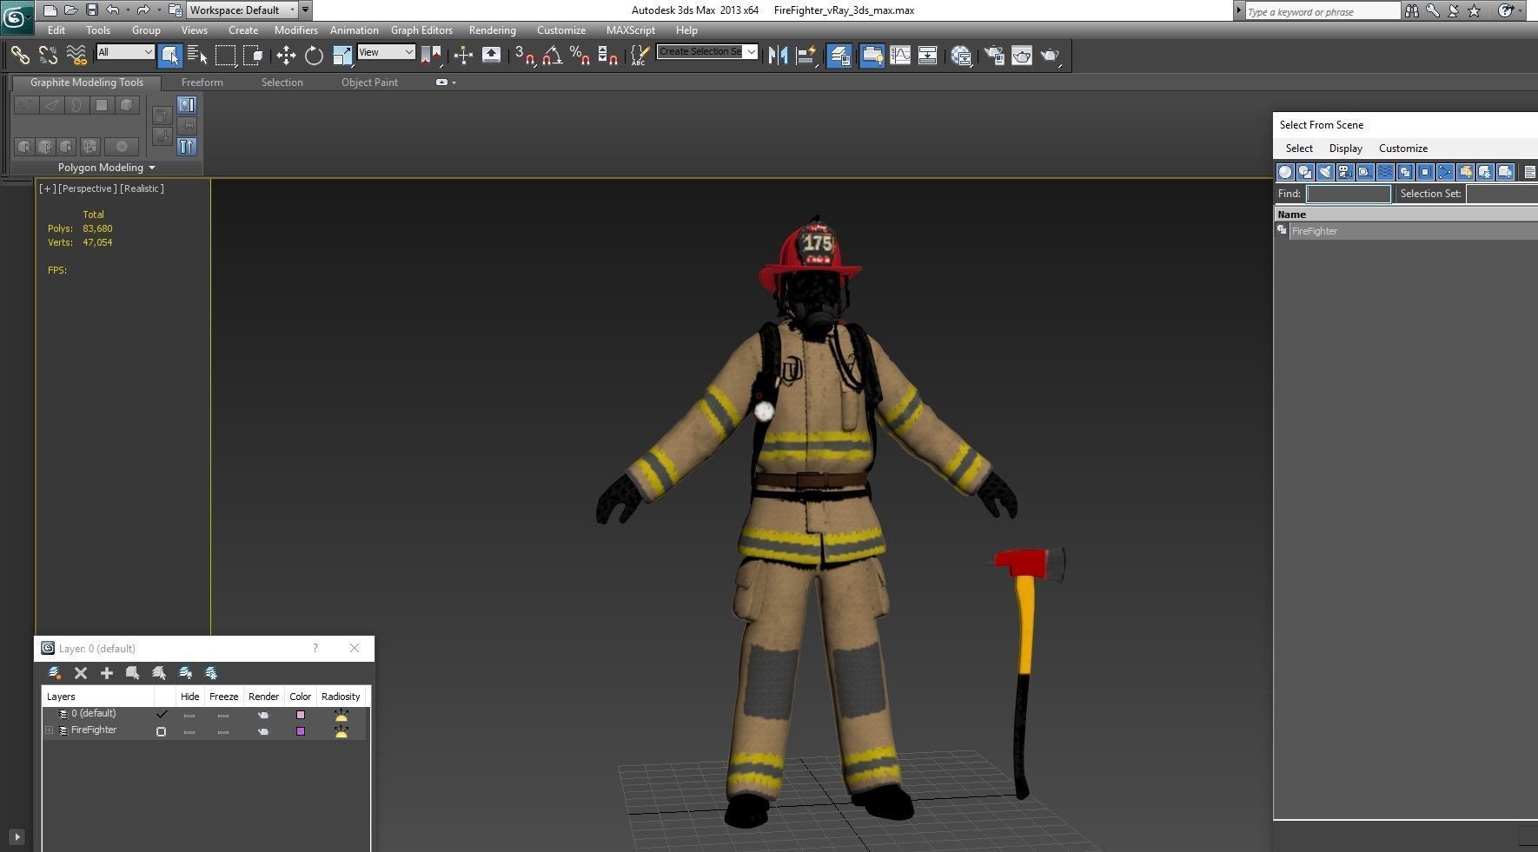This screenshot has width=1538, height=852.
Task: Pick the Rectangular Selection Region icon
Action: point(226,55)
